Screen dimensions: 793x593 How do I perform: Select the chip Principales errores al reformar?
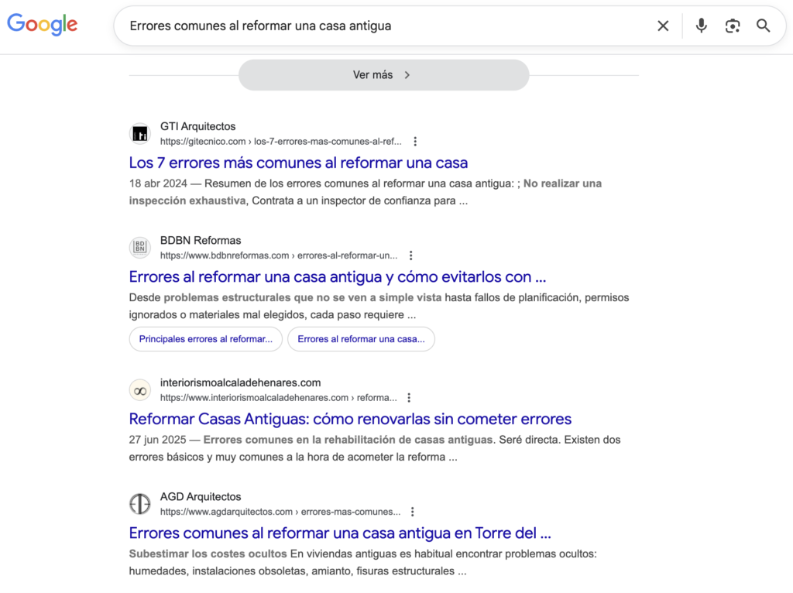point(205,339)
